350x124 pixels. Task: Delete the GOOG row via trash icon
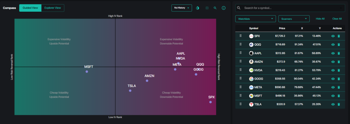tap(339, 79)
